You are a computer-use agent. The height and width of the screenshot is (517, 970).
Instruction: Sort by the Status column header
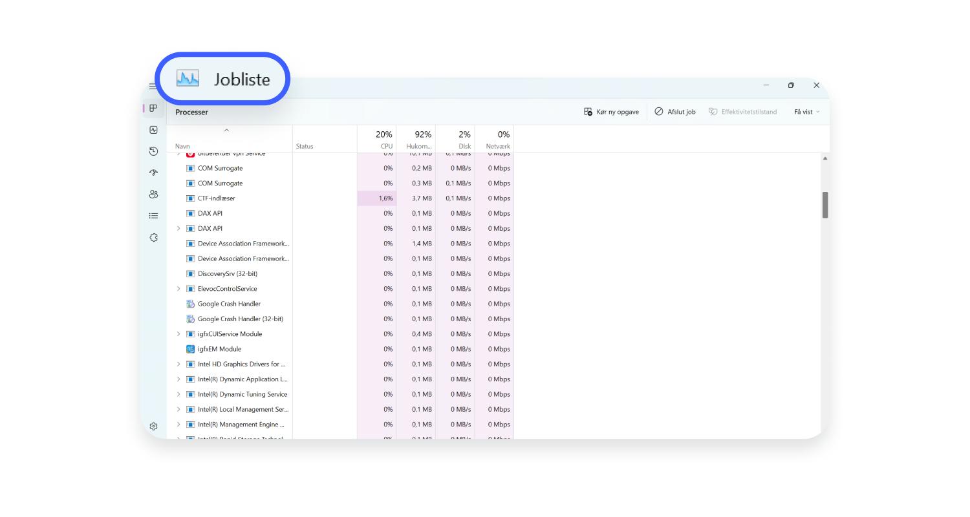(325, 139)
